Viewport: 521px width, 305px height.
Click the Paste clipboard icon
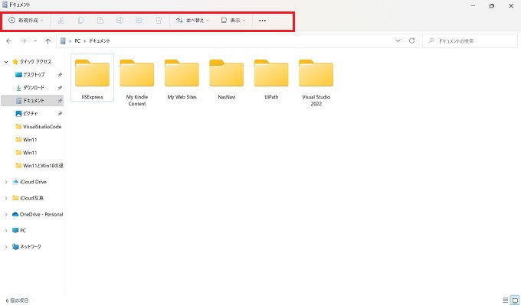coord(100,21)
